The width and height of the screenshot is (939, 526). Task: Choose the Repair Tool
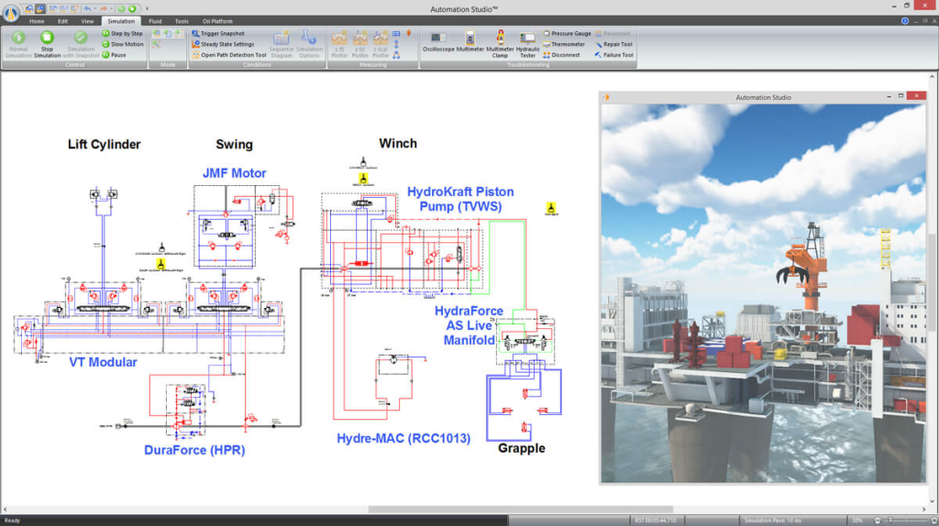[x=613, y=44]
